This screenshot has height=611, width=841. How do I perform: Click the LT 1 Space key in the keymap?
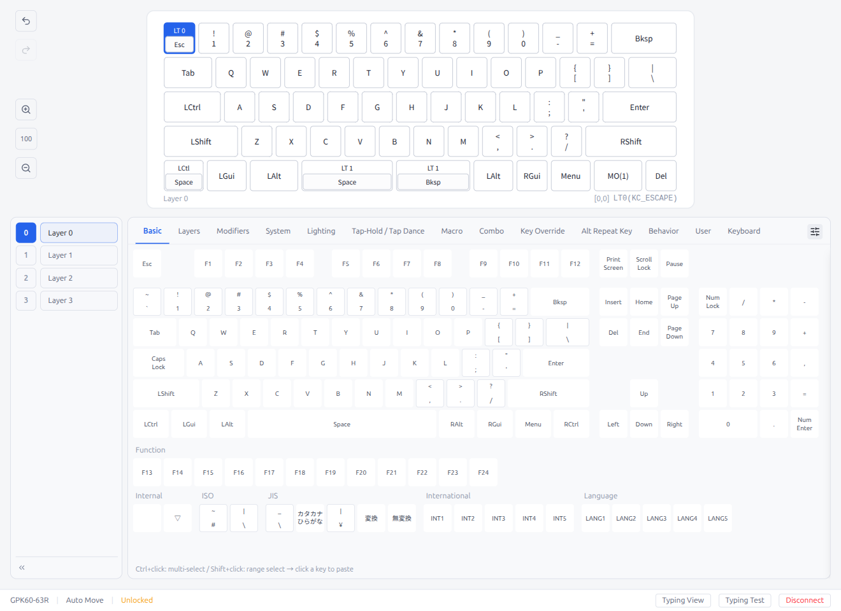347,176
